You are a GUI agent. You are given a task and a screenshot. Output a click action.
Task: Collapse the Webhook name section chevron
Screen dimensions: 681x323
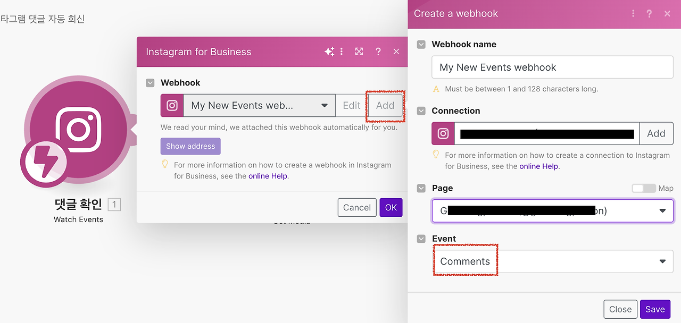[x=421, y=45]
